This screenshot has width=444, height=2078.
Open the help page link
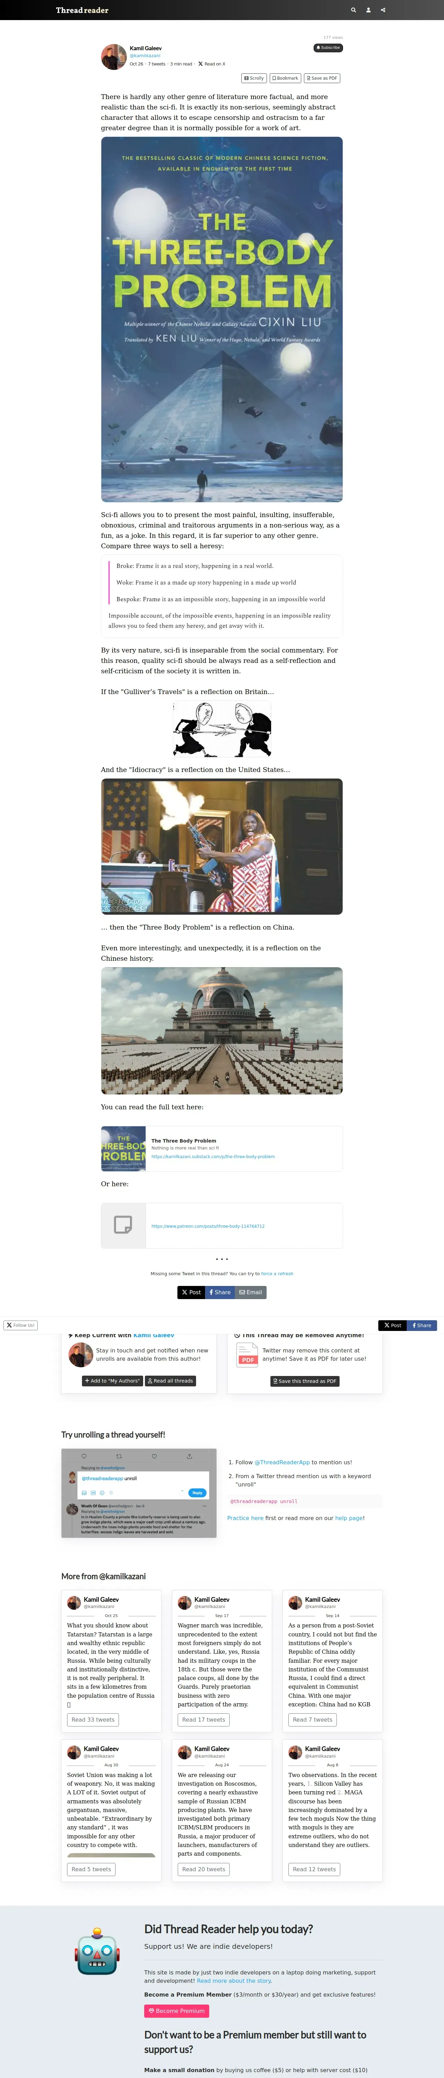click(349, 1518)
